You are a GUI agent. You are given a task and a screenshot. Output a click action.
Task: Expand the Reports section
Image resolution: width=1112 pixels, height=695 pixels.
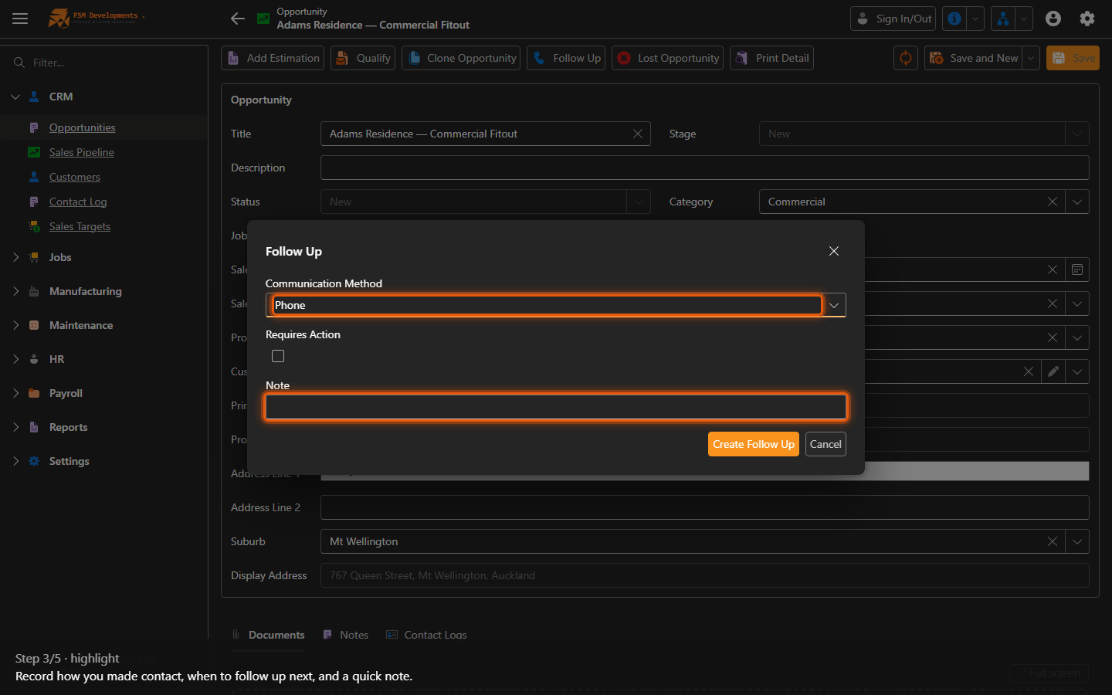(x=15, y=427)
